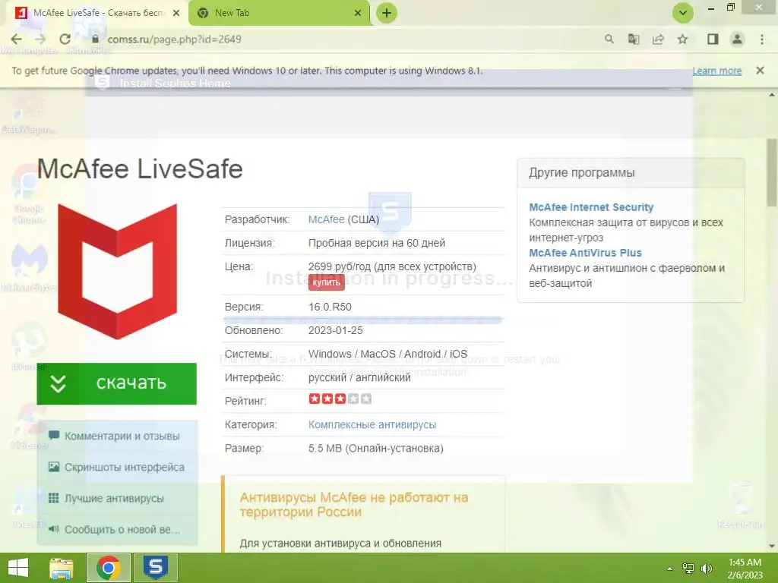Open the McAfee AntiVirus Plus link
The width and height of the screenshot is (778, 583).
point(585,253)
